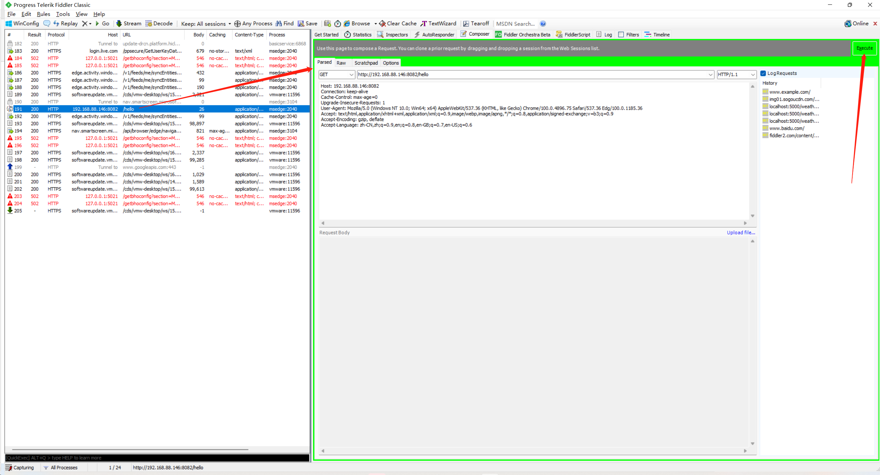Expand the Browse dropdown arrow
Image resolution: width=880 pixels, height=475 pixels.
(x=375, y=24)
